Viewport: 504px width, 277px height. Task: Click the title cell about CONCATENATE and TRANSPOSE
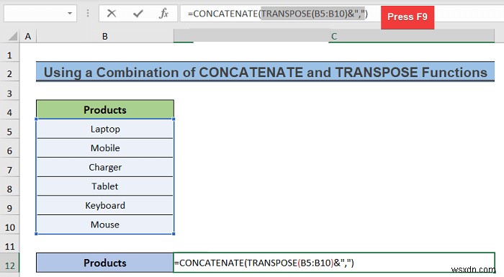(265, 72)
